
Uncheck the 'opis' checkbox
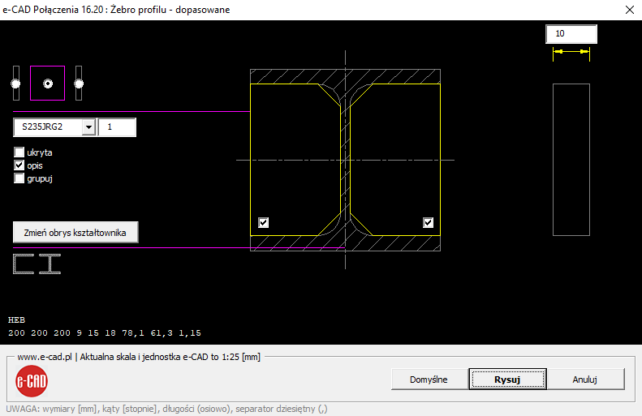tap(19, 165)
